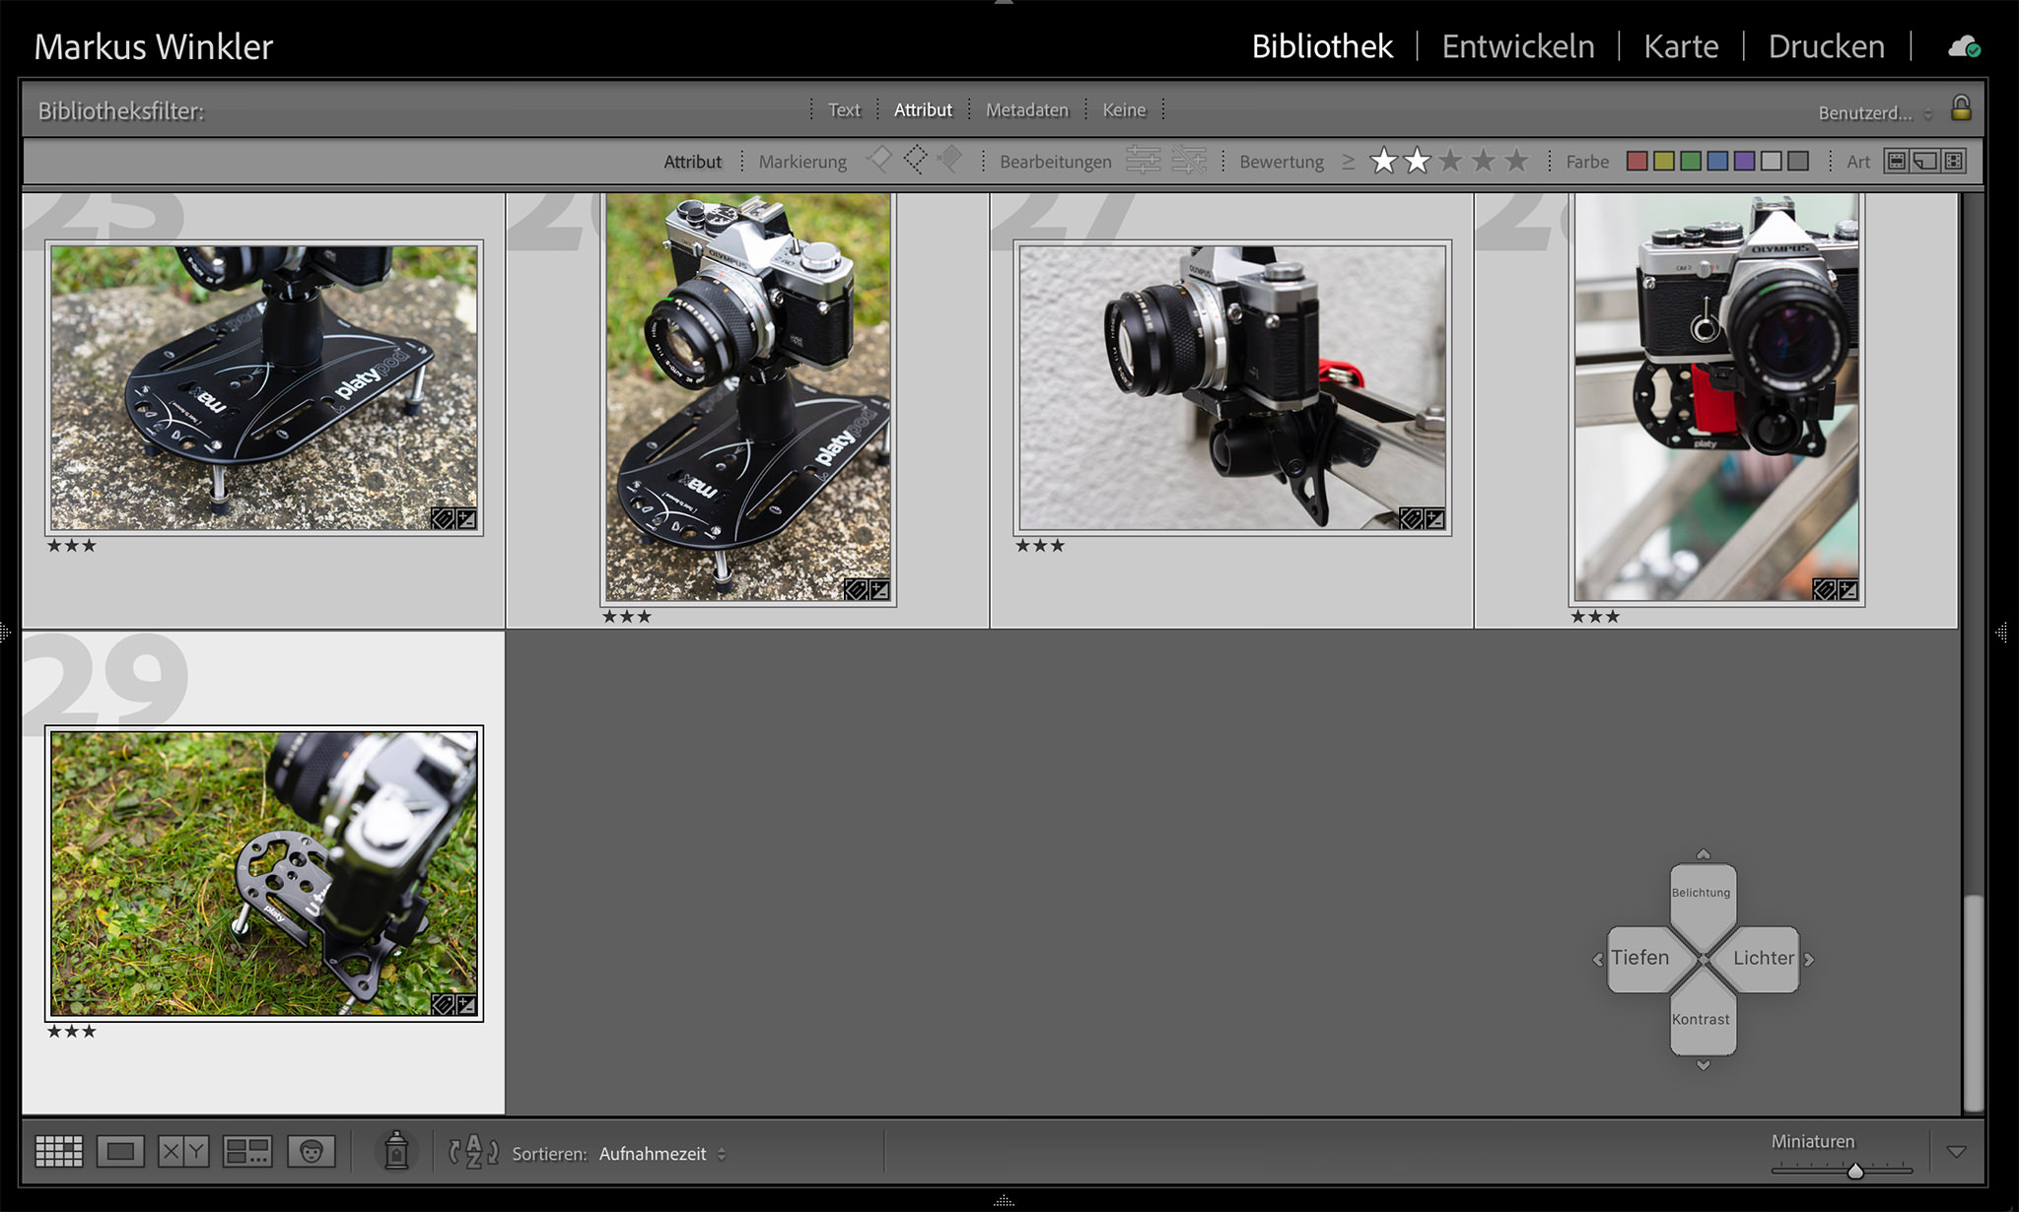Expand the top module panel arrow

(1004, 3)
